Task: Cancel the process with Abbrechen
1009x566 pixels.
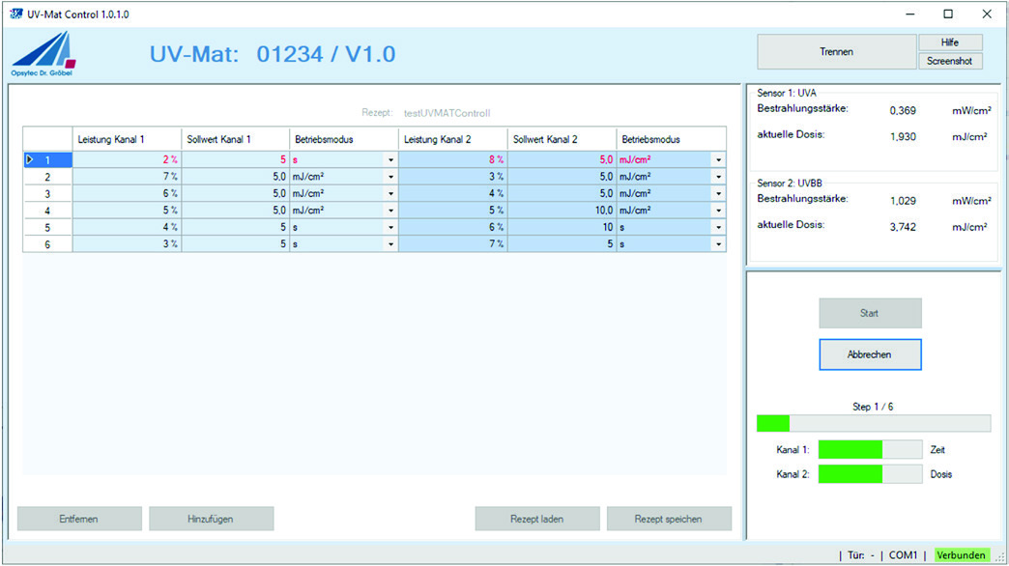Action: pyautogui.click(x=870, y=354)
